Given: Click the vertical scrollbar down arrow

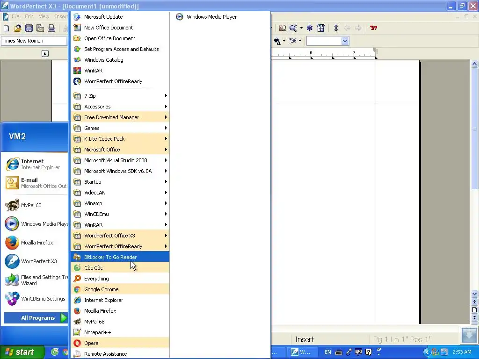Looking at the screenshot, I should click(474, 294).
